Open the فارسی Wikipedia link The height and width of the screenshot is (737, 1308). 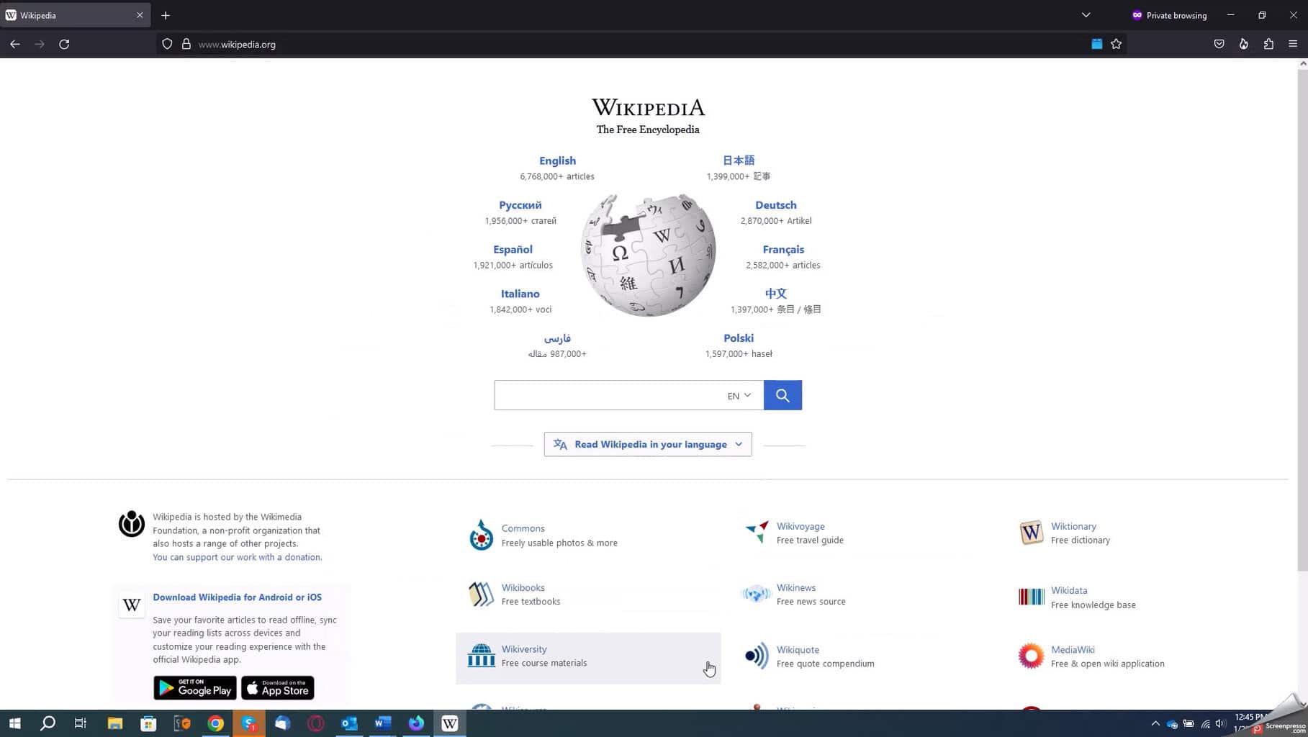[x=557, y=338]
